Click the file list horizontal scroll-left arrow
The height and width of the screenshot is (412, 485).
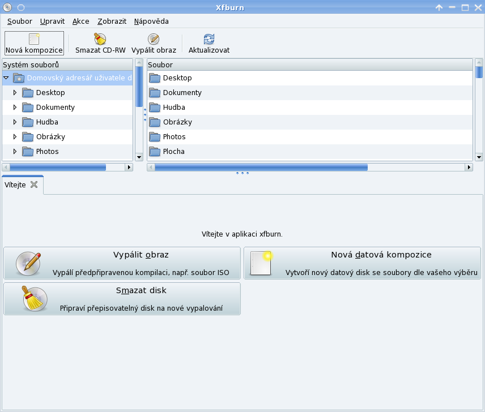[151, 167]
